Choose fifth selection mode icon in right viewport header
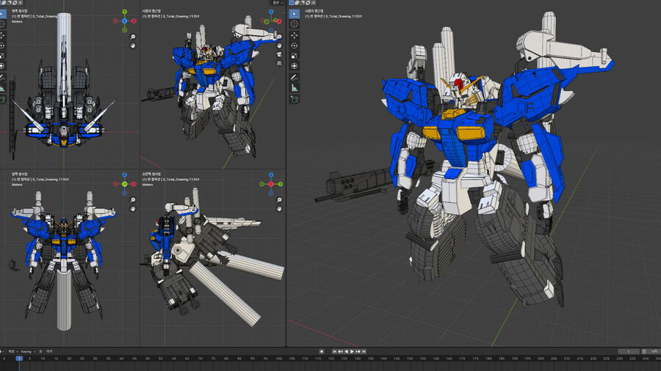The image size is (661, 371). pyautogui.click(x=313, y=2)
